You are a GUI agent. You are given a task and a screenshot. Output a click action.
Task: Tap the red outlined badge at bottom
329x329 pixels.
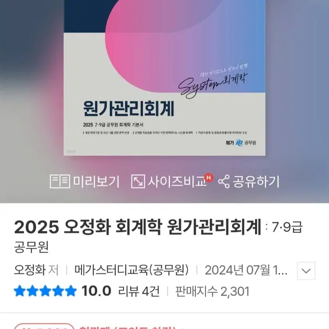click(44, 327)
